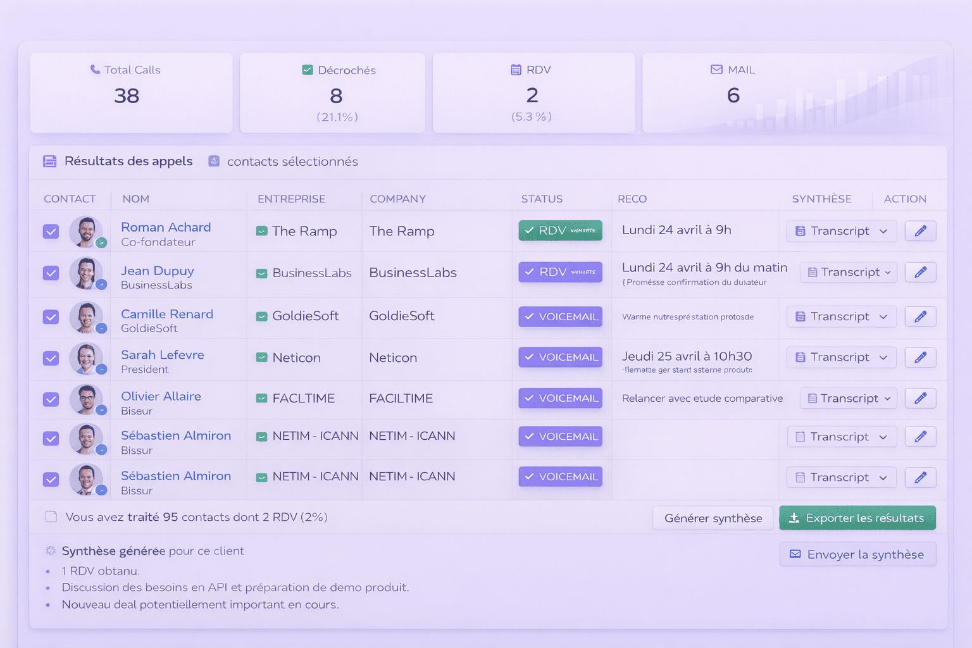Screen dimensions: 972x648
Task: Click the Générer synthèse button
Action: [713, 518]
